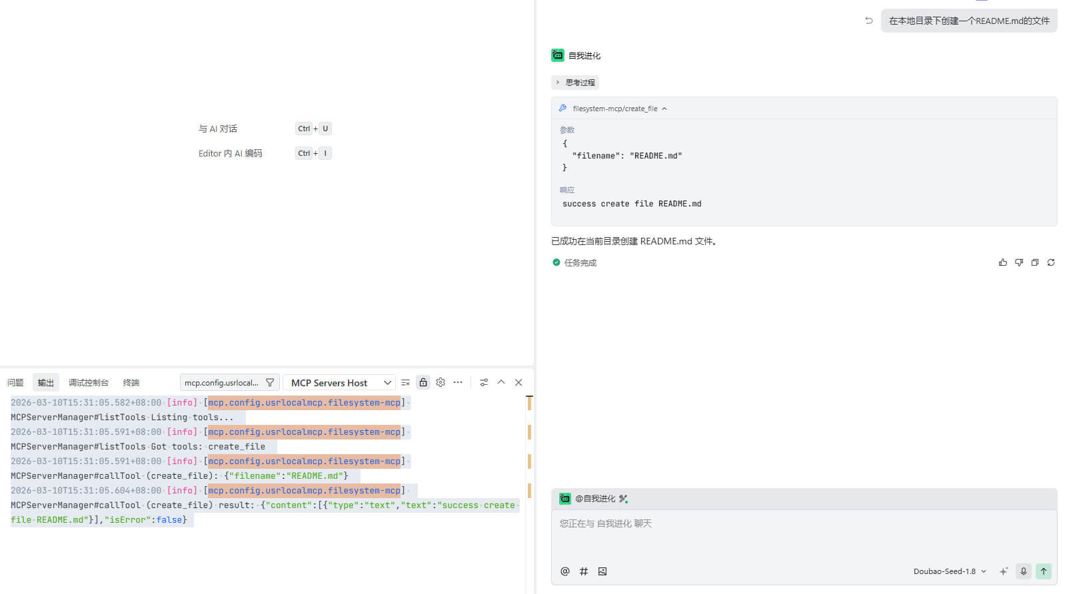
Task: Maximize the output panel with the up chevron
Action: [501, 382]
